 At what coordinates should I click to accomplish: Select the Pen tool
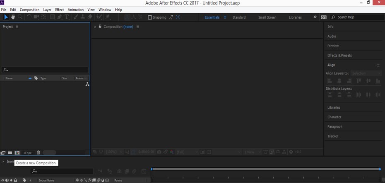[x=60, y=17]
